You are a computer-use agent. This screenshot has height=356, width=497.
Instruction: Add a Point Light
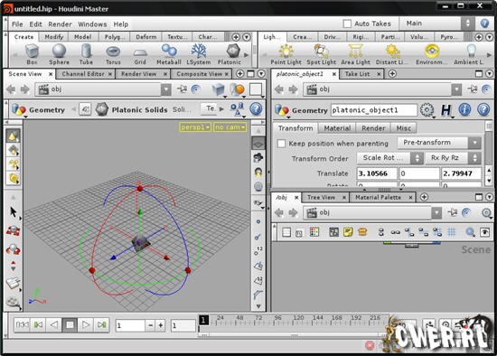click(286, 54)
